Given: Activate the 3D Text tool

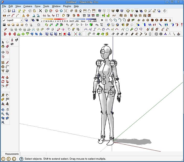Looking at the screenshot, I should point(7,104).
